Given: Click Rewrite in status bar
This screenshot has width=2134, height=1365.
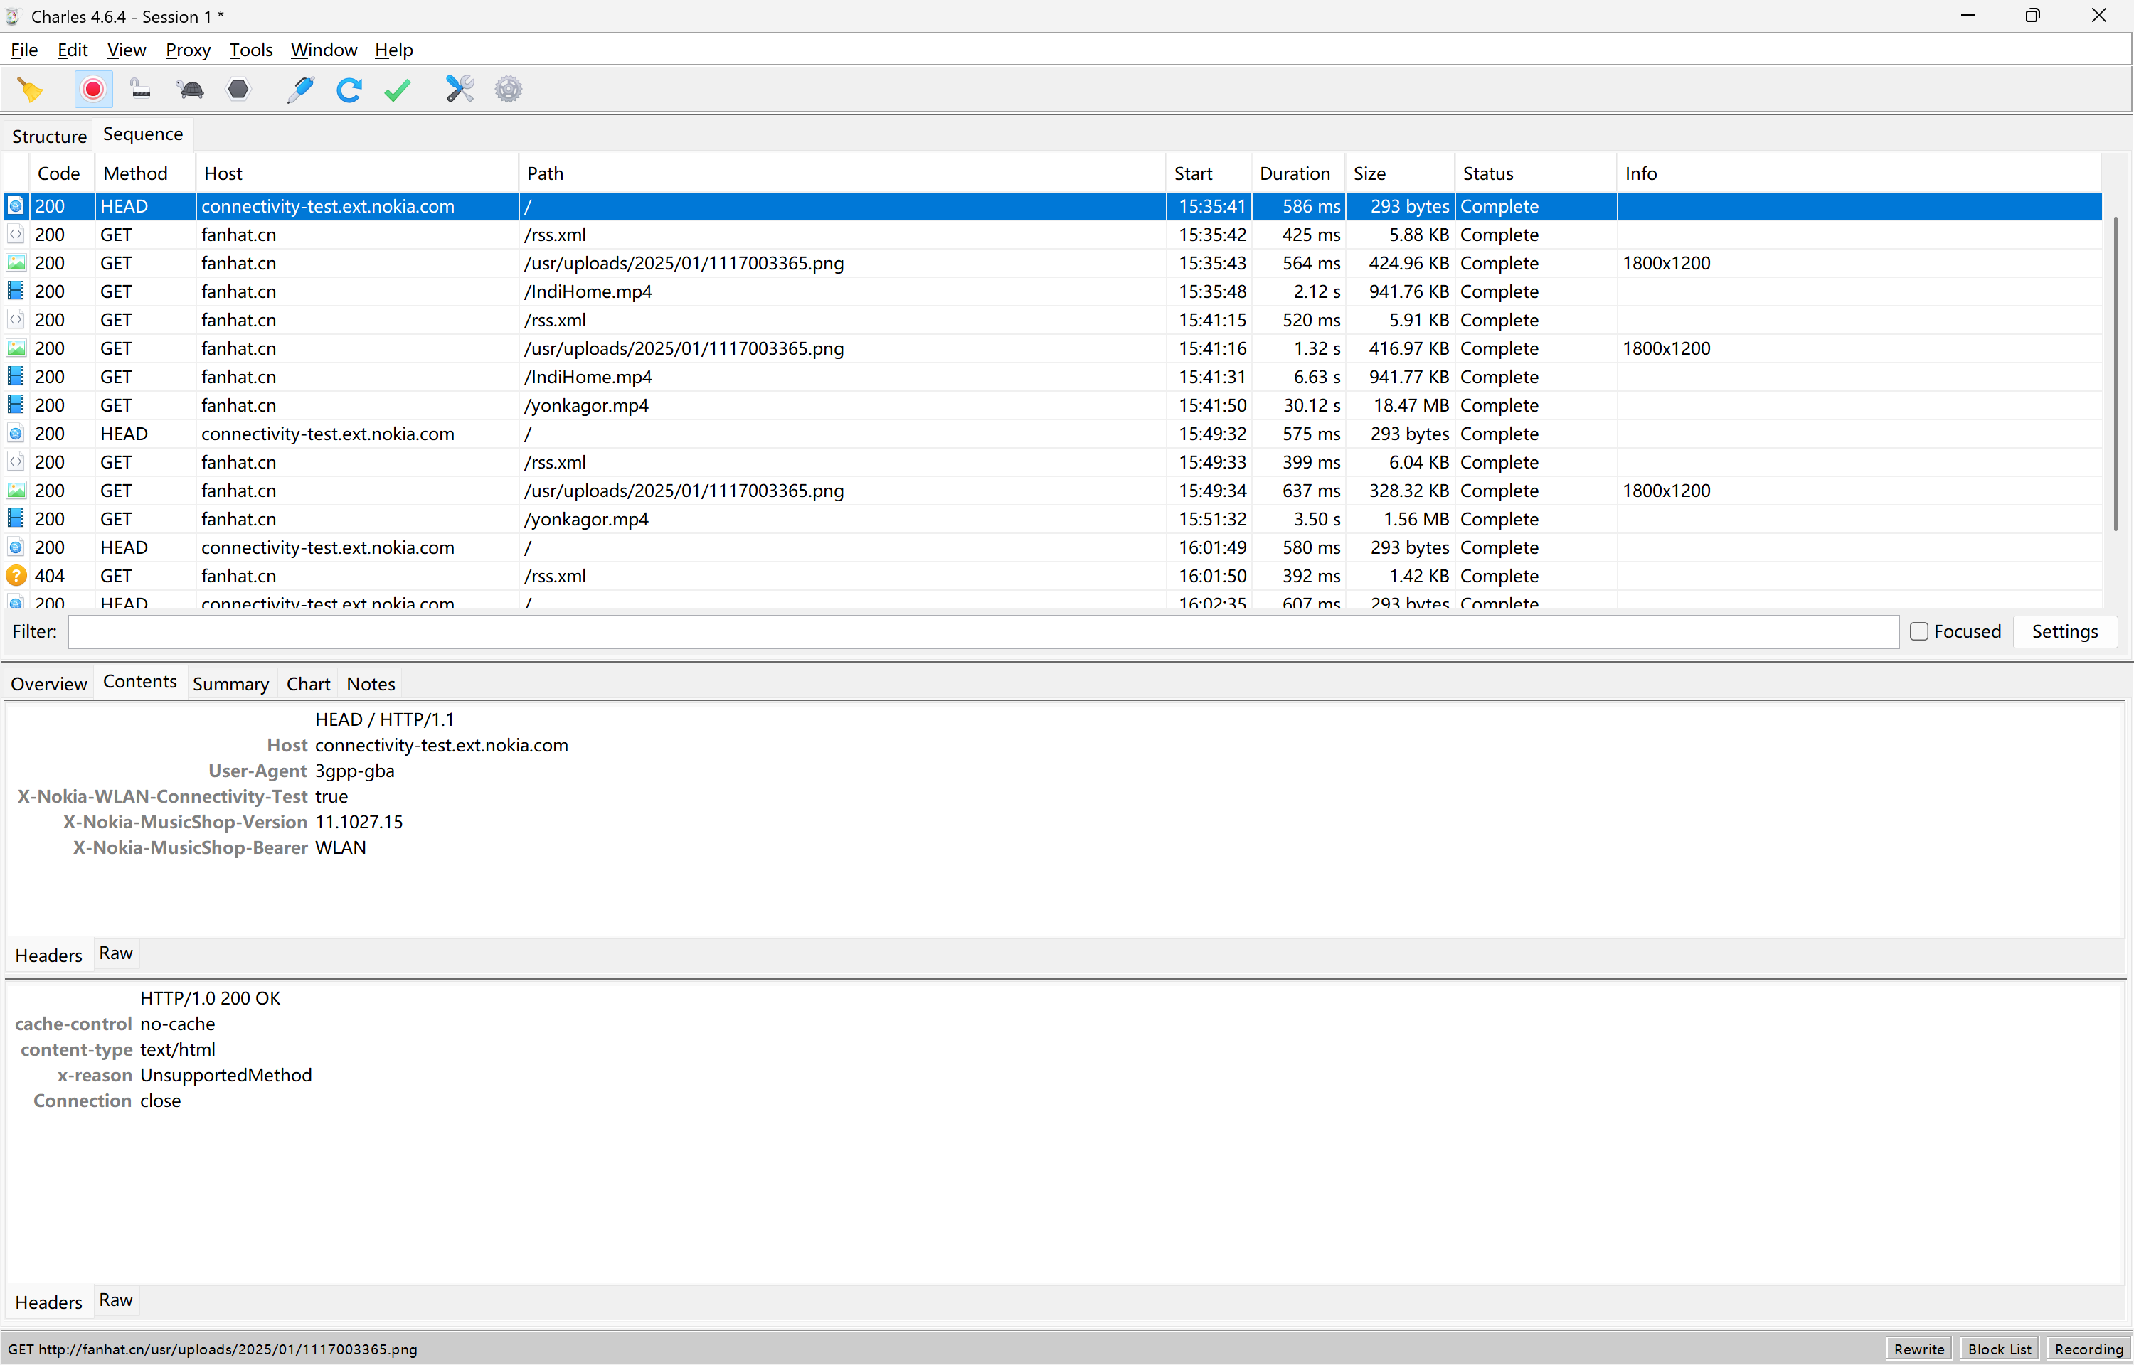Looking at the screenshot, I should click(1919, 1349).
